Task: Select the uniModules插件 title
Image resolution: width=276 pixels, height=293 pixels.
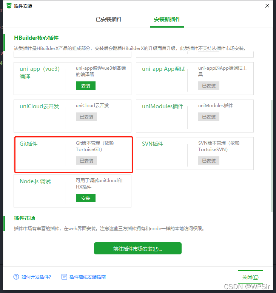Action: (162, 106)
